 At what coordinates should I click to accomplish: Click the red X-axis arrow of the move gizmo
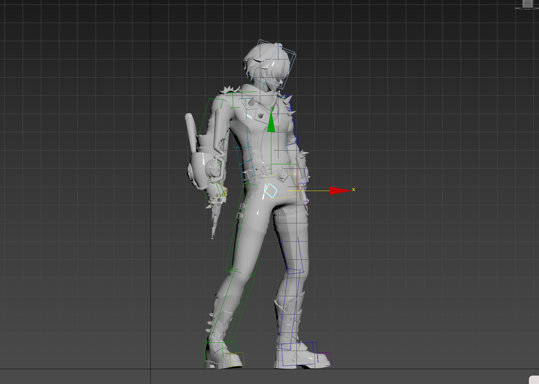tap(340, 191)
